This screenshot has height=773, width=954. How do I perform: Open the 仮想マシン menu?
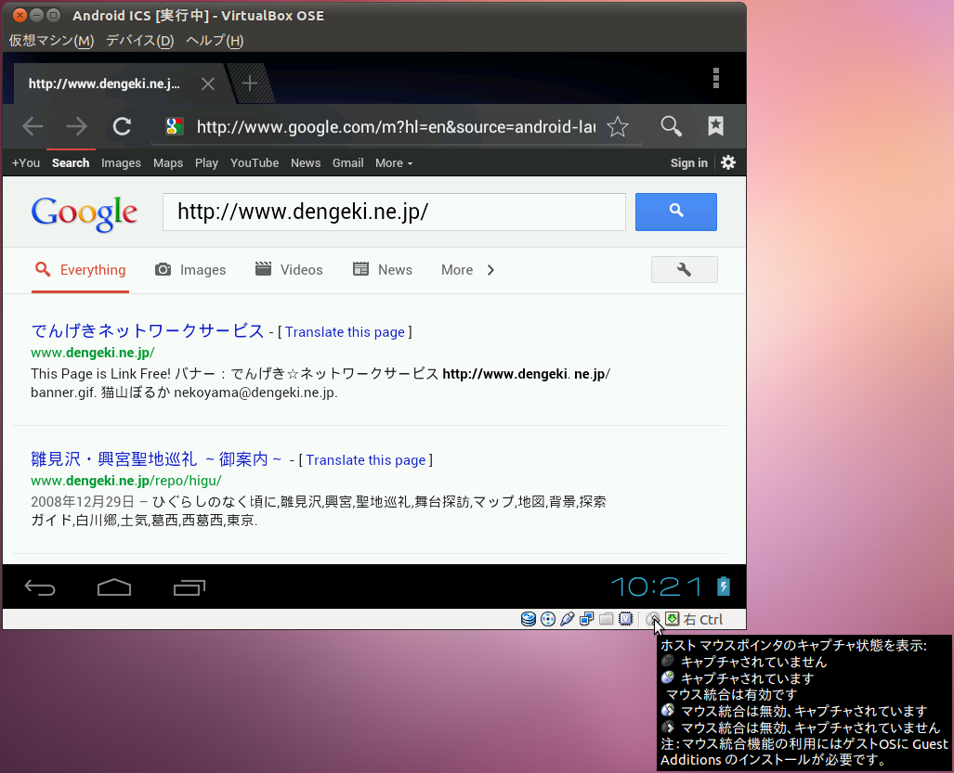point(51,40)
